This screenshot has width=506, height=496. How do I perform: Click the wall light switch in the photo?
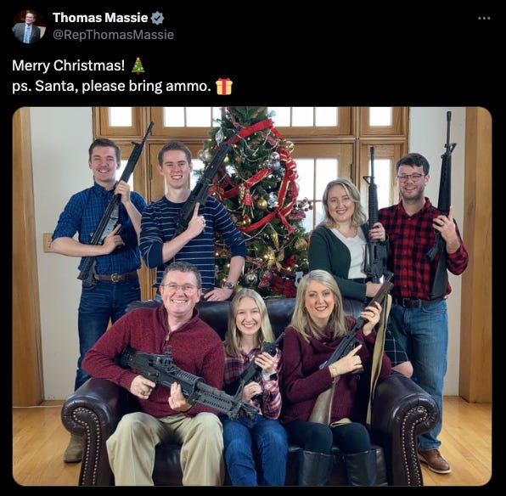48,242
